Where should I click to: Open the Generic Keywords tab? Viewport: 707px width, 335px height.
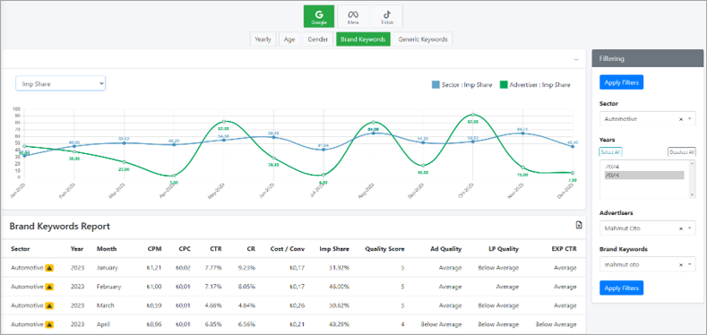tap(422, 39)
